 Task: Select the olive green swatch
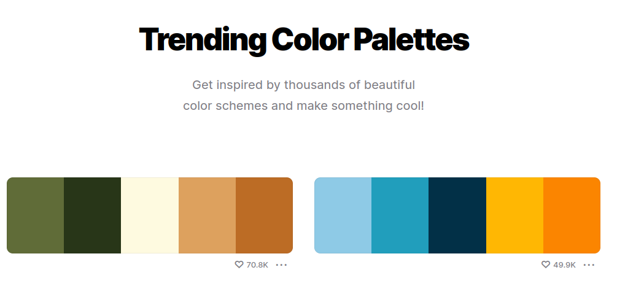(36, 215)
